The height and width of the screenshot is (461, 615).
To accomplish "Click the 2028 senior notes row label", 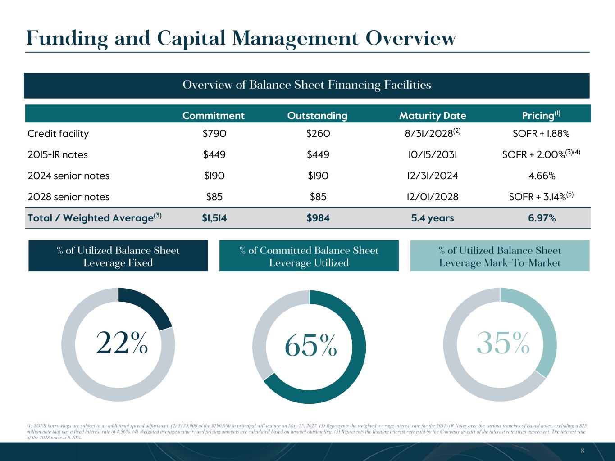I will [68, 197].
